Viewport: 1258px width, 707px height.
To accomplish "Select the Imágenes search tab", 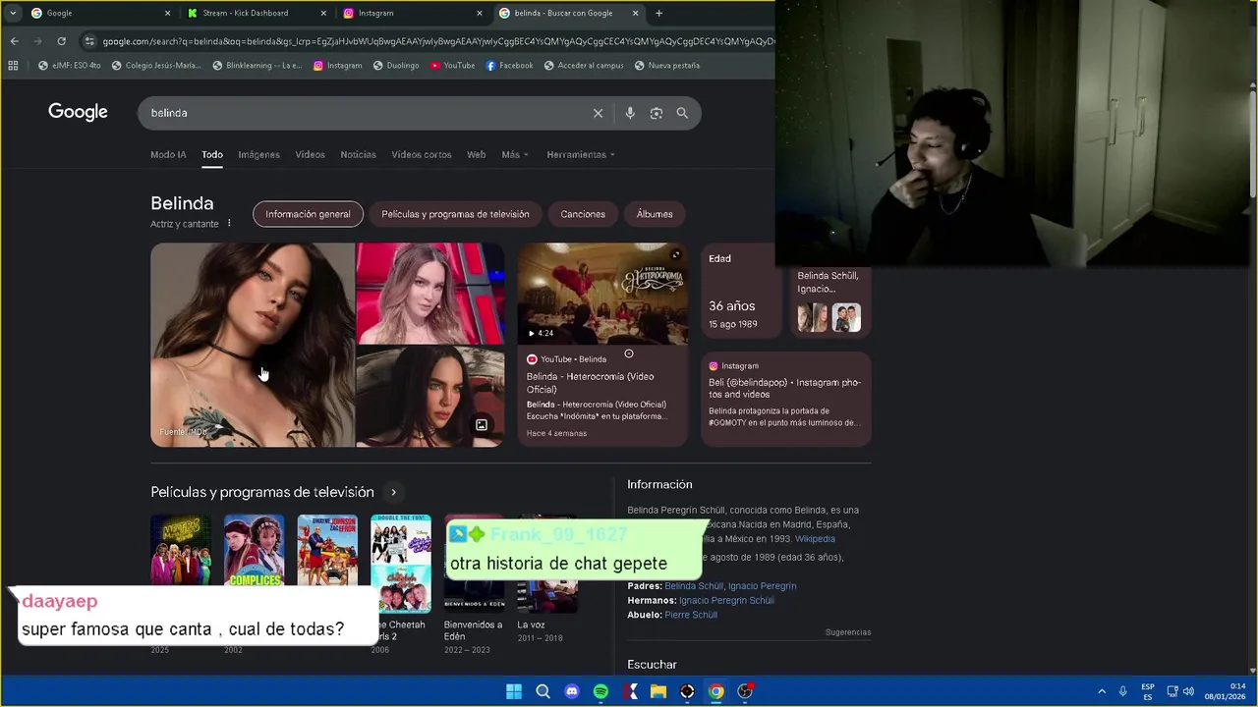I will 258,155.
